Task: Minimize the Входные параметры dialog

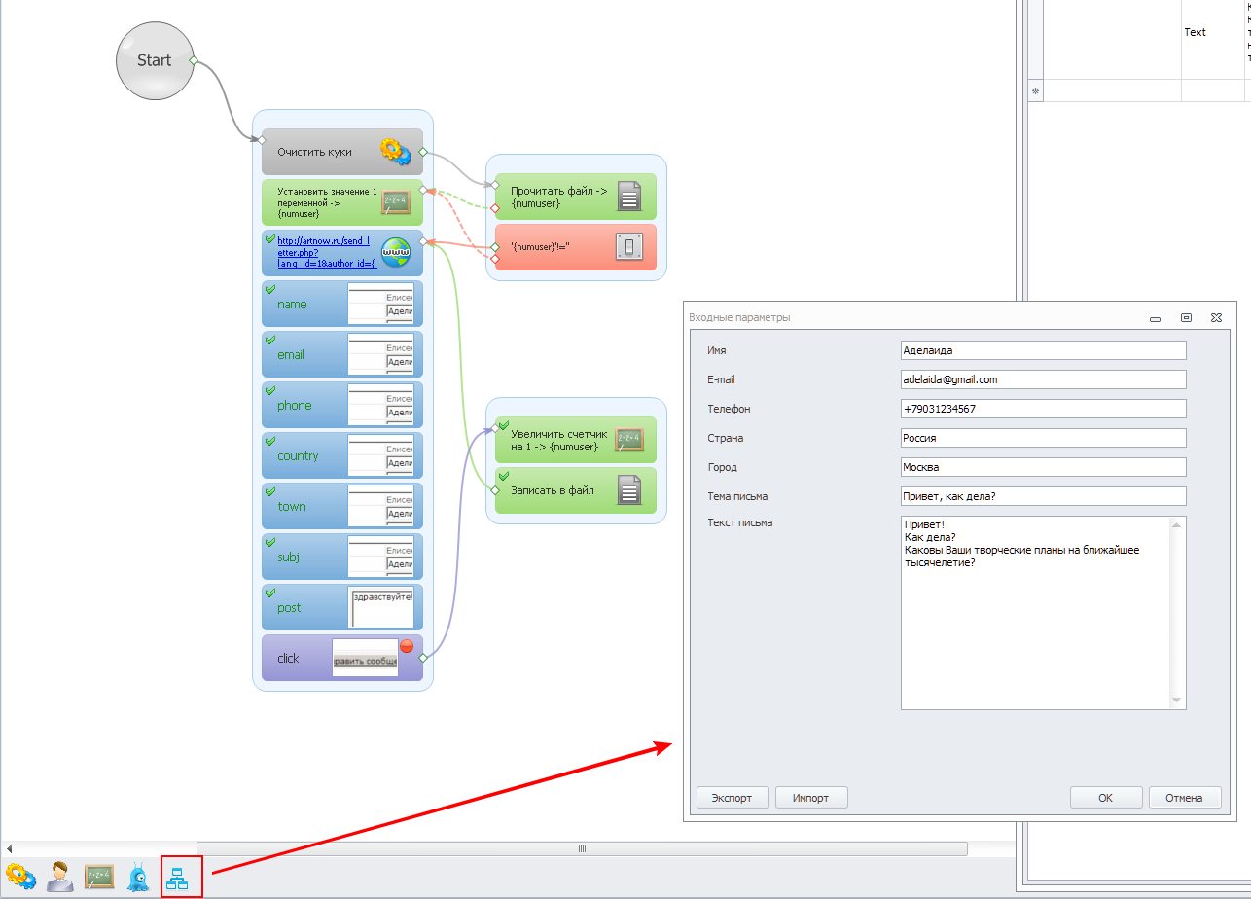Action: coord(1156,318)
